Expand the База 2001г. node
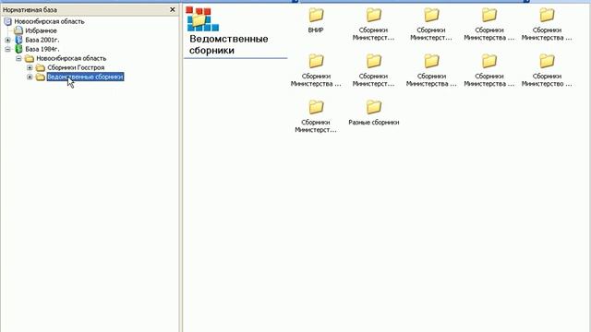 point(7,40)
